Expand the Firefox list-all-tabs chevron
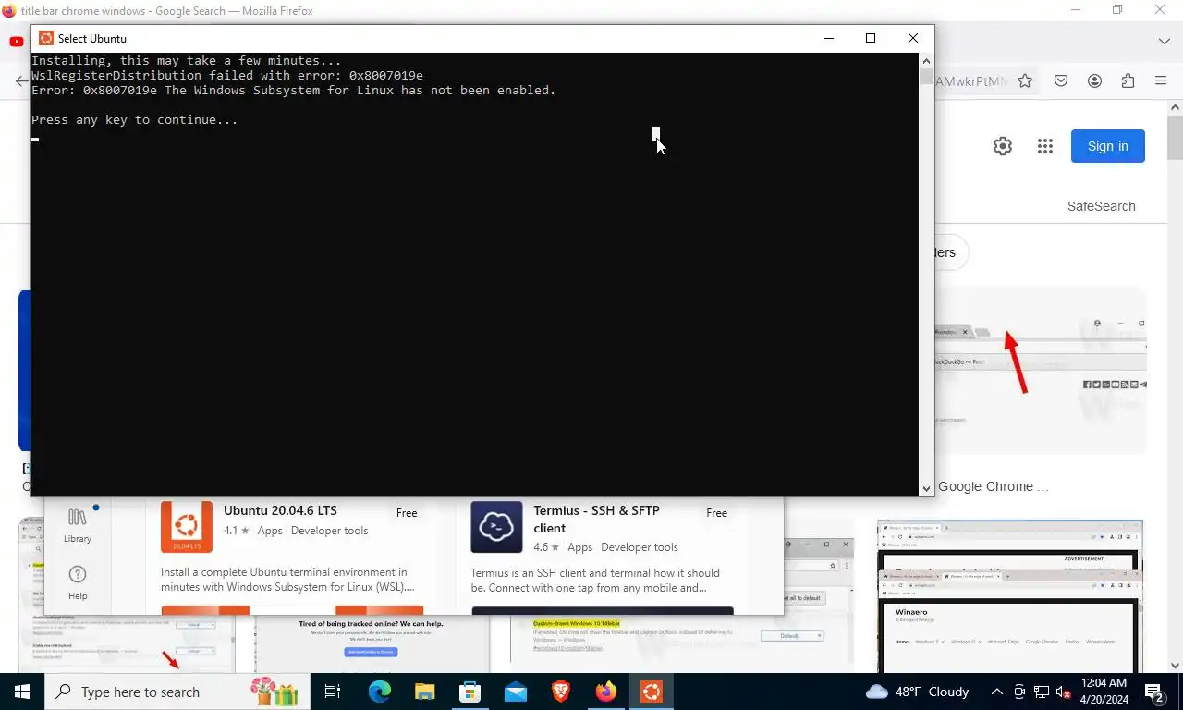This screenshot has height=710, width=1183. (1165, 42)
